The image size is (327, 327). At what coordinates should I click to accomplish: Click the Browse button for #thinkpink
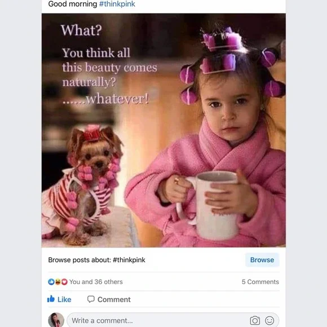coord(262,260)
